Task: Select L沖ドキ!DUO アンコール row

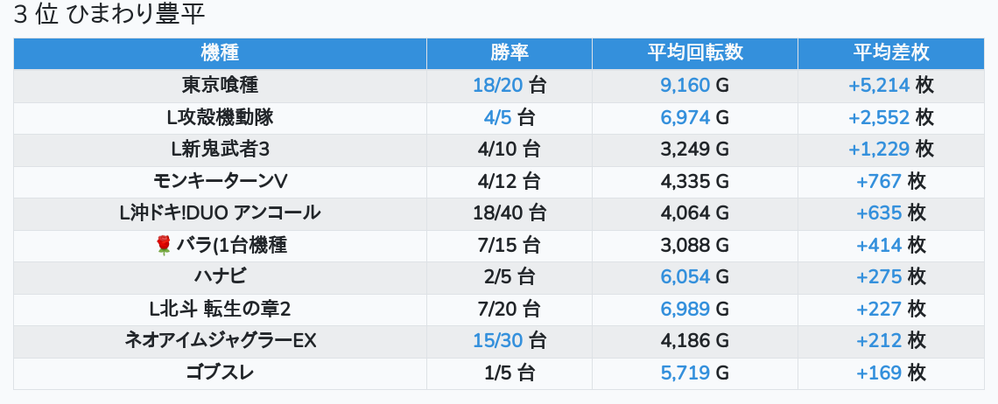Action: 220,213
